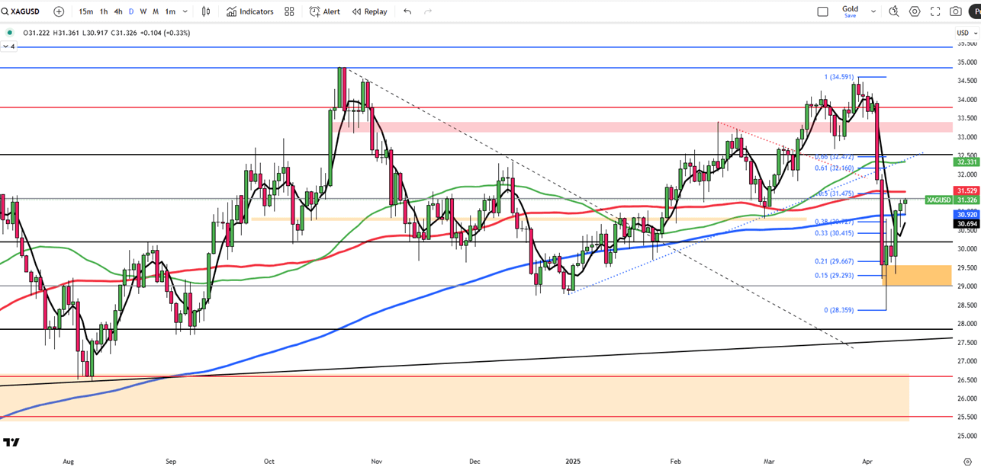The width and height of the screenshot is (981, 467).
Task: Click the XAGUSD 31.326 last price label
Action: [x=951, y=200]
